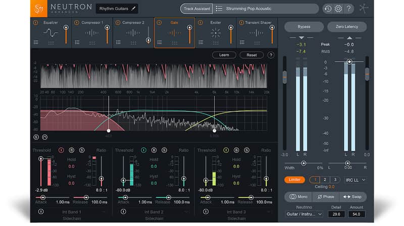This screenshot has height=226, width=404.
Task: Toggle Equalizer module power
Action: point(35,23)
